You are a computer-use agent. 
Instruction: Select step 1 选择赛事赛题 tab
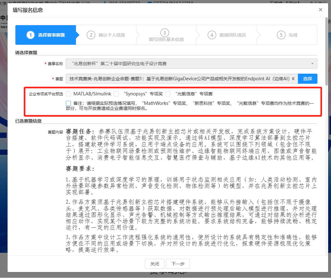pyautogui.click(x=46, y=35)
